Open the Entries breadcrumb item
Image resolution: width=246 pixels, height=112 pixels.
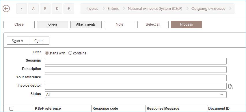113,9
